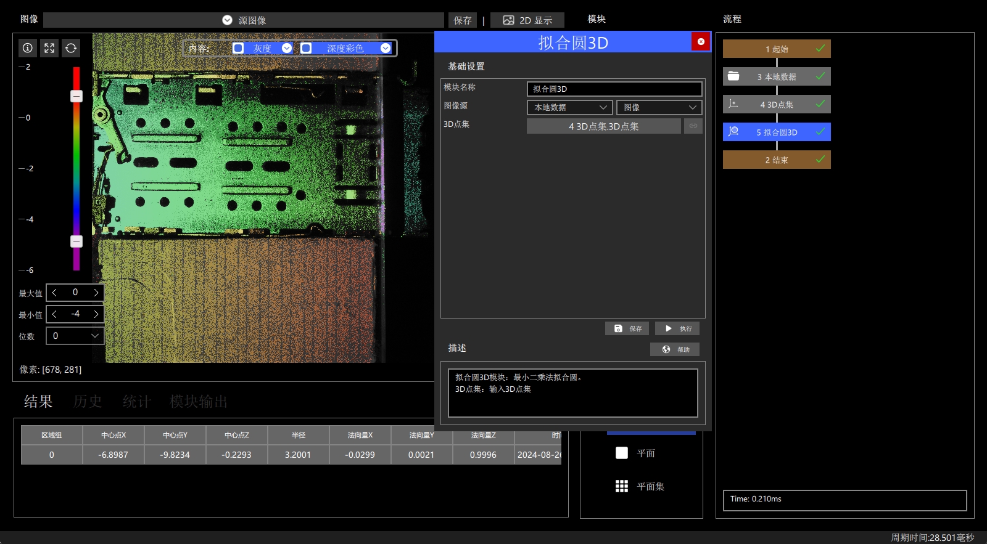Viewport: 987px width, 544px height.
Task: Switch to the 历史 tab
Action: click(x=88, y=402)
